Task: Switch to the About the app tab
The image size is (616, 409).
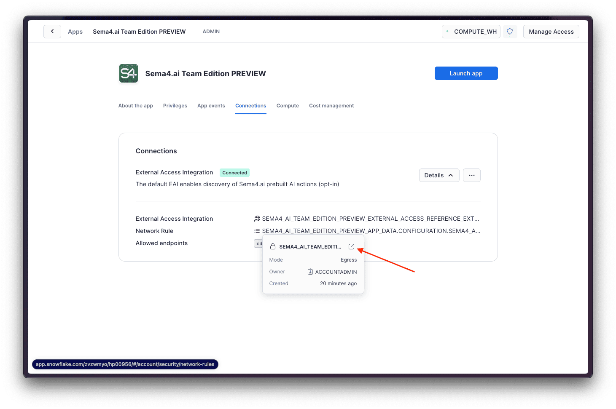Action: pos(136,106)
